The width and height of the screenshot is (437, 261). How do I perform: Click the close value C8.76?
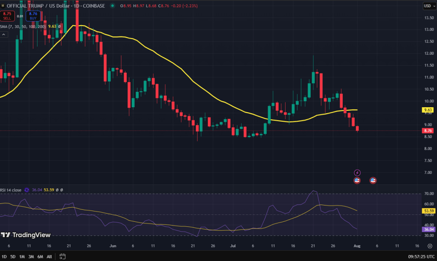tap(163, 6)
